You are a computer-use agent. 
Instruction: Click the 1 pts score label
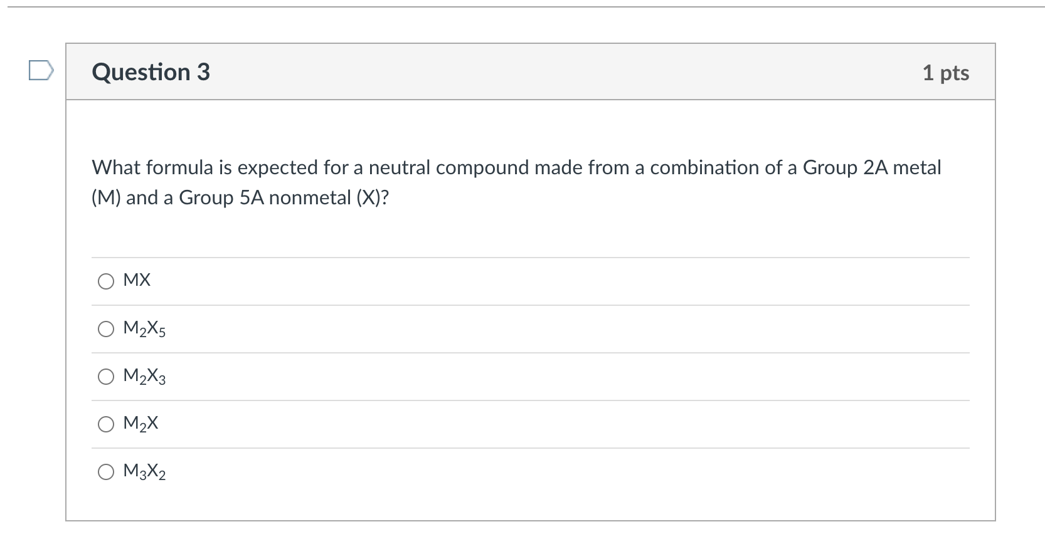click(946, 73)
